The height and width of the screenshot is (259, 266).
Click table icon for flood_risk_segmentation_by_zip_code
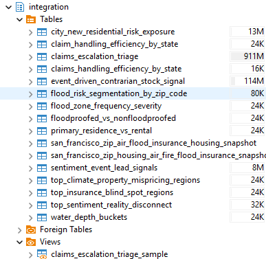[42, 93]
